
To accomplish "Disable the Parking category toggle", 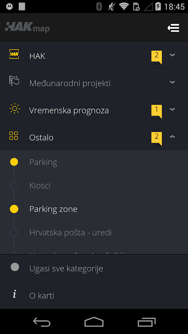I will pyautogui.click(x=14, y=162).
